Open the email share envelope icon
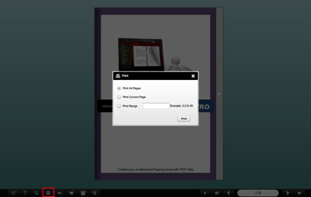Image resolution: width=311 pixels, height=197 pixels. pyautogui.click(x=72, y=193)
